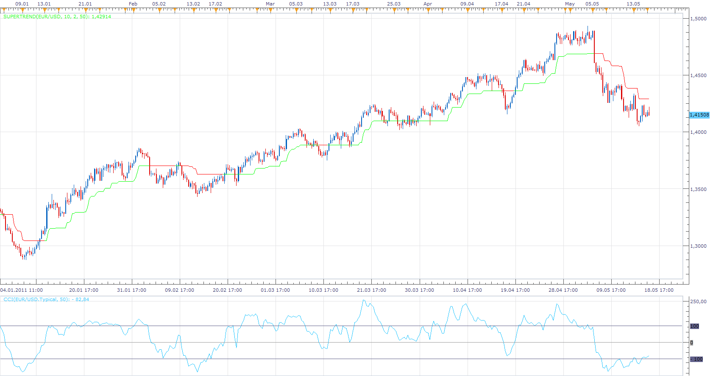Click the 1,3500 price axis label

pos(699,189)
